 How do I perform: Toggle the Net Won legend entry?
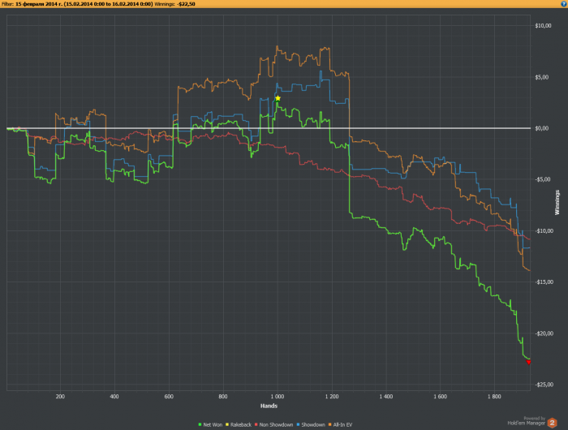coord(210,424)
